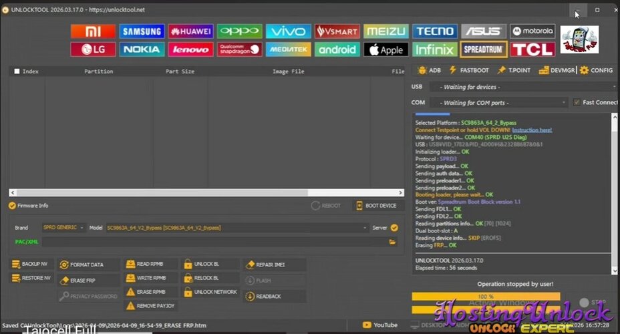Choose the Motorola brand tile

[532, 31]
